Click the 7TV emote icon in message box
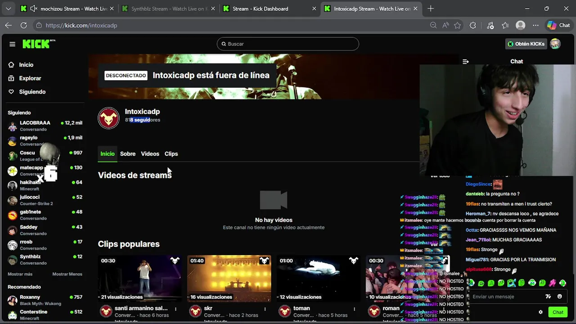The width and height of the screenshot is (576, 324). [x=548, y=297]
